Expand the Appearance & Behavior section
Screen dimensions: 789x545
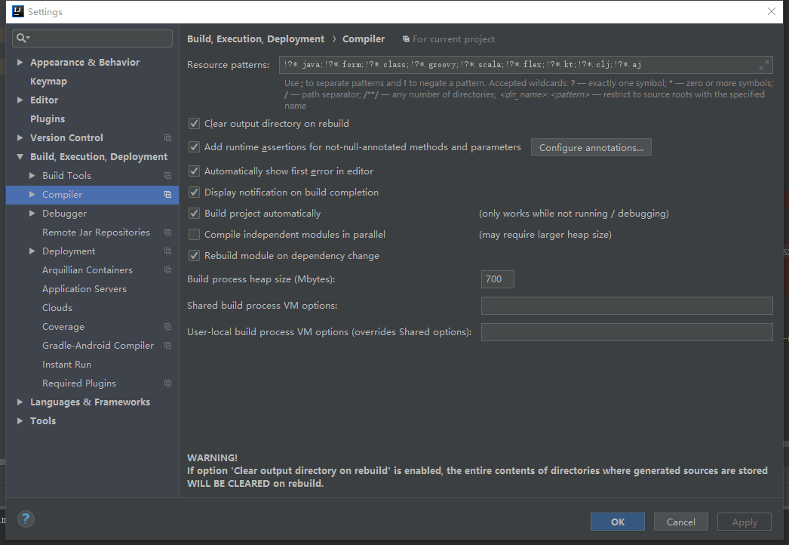(20, 63)
